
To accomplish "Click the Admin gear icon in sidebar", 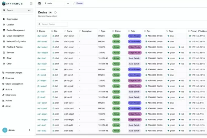I will coord(3,106).
